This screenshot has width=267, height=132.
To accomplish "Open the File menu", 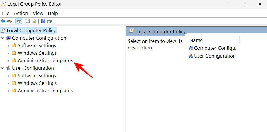I will (x=6, y=13).
